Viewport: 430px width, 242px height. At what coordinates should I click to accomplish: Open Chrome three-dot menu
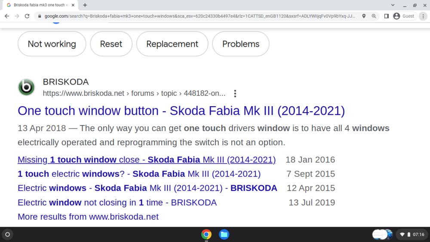[x=423, y=16]
